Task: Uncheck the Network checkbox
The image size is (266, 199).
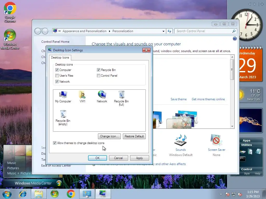Action: [x=57, y=82]
